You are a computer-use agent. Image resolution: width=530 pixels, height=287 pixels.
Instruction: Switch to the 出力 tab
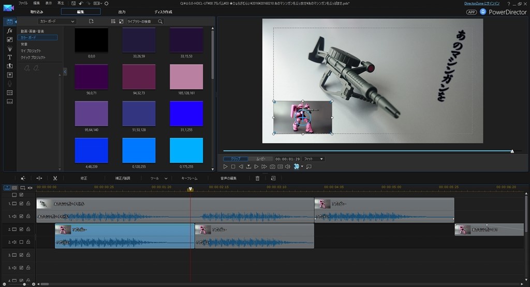click(122, 11)
